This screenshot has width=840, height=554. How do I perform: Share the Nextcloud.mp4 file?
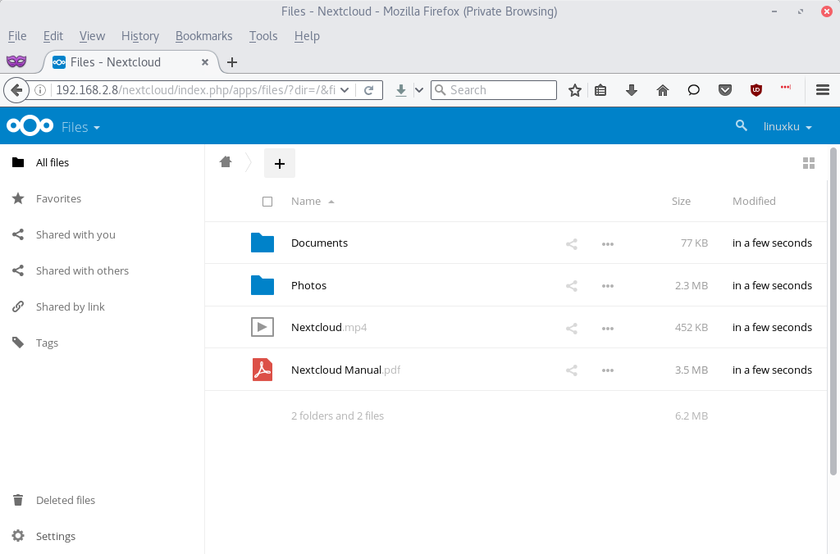[x=572, y=329]
